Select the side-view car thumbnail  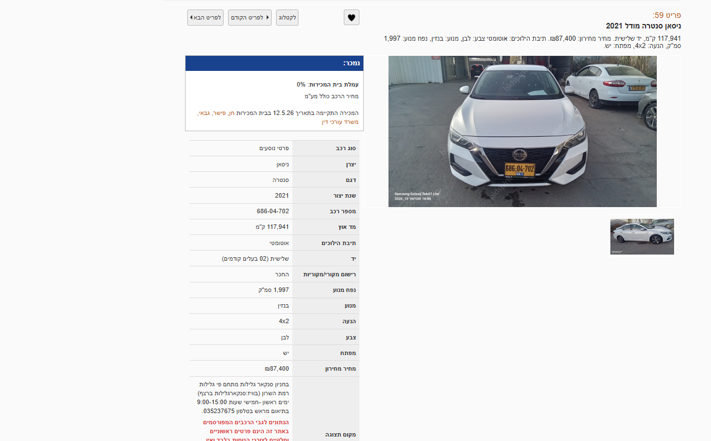click(x=642, y=237)
